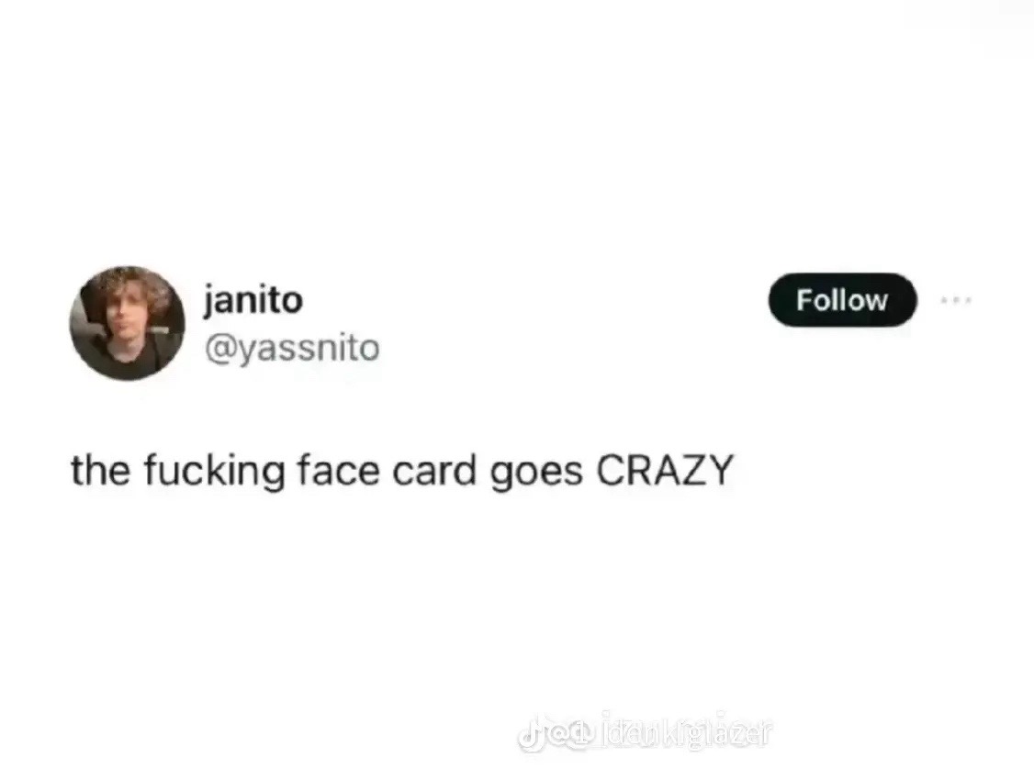Open the @yassnito handle link
Screen dimensions: 1034x769
click(293, 349)
